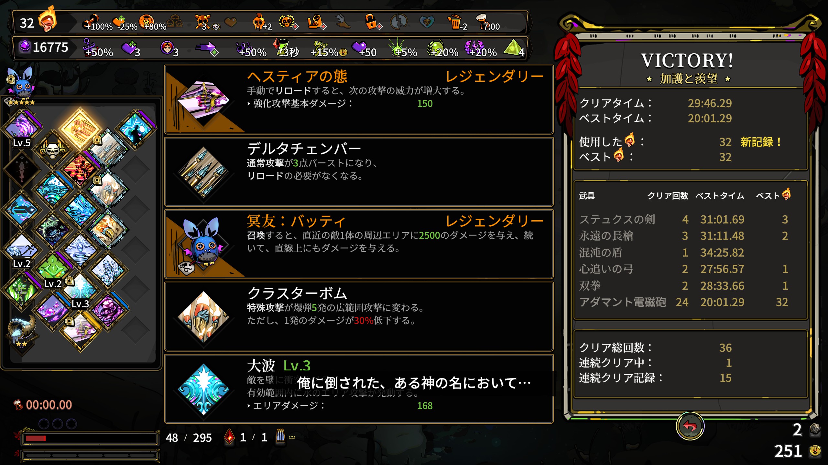The height and width of the screenshot is (465, 828).
Task: Click the purple crystal 16775 currency icon
Action: 25,47
